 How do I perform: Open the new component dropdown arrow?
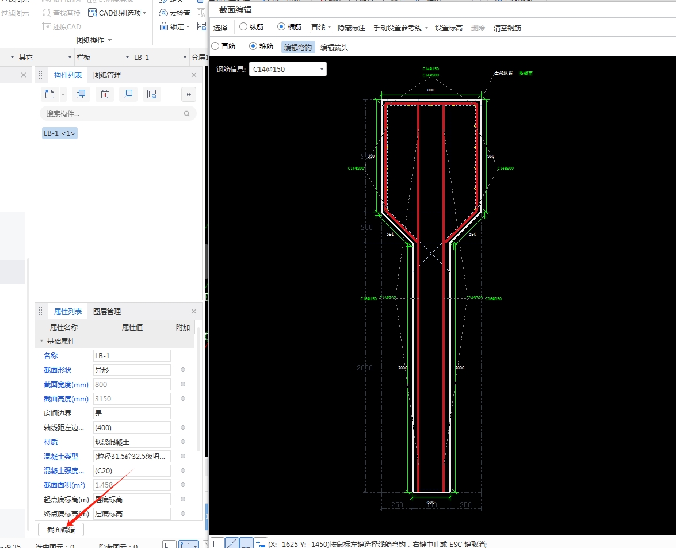coord(63,94)
